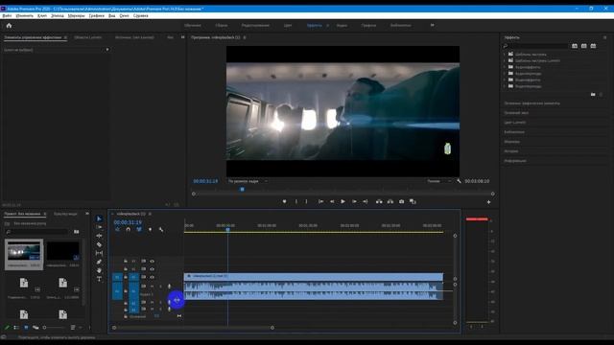This screenshot has height=345, width=614.
Task: Open timeline display settings wrench
Action: pyautogui.click(x=161, y=230)
